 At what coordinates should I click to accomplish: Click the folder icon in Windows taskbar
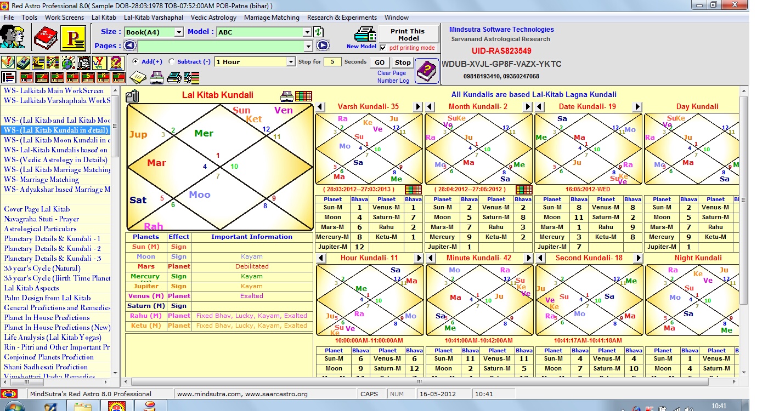83,407
